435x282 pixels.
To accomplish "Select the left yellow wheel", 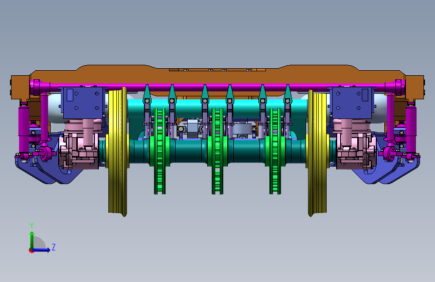I will pos(117,152).
